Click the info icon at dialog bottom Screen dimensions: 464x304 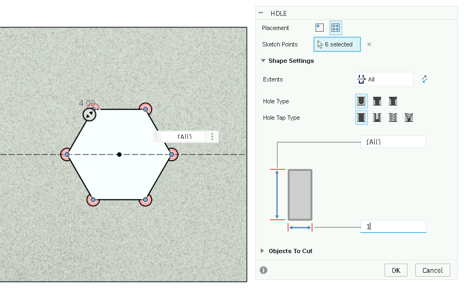click(263, 270)
